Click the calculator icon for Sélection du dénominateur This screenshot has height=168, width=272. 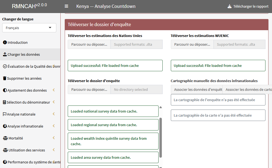pos(5,102)
